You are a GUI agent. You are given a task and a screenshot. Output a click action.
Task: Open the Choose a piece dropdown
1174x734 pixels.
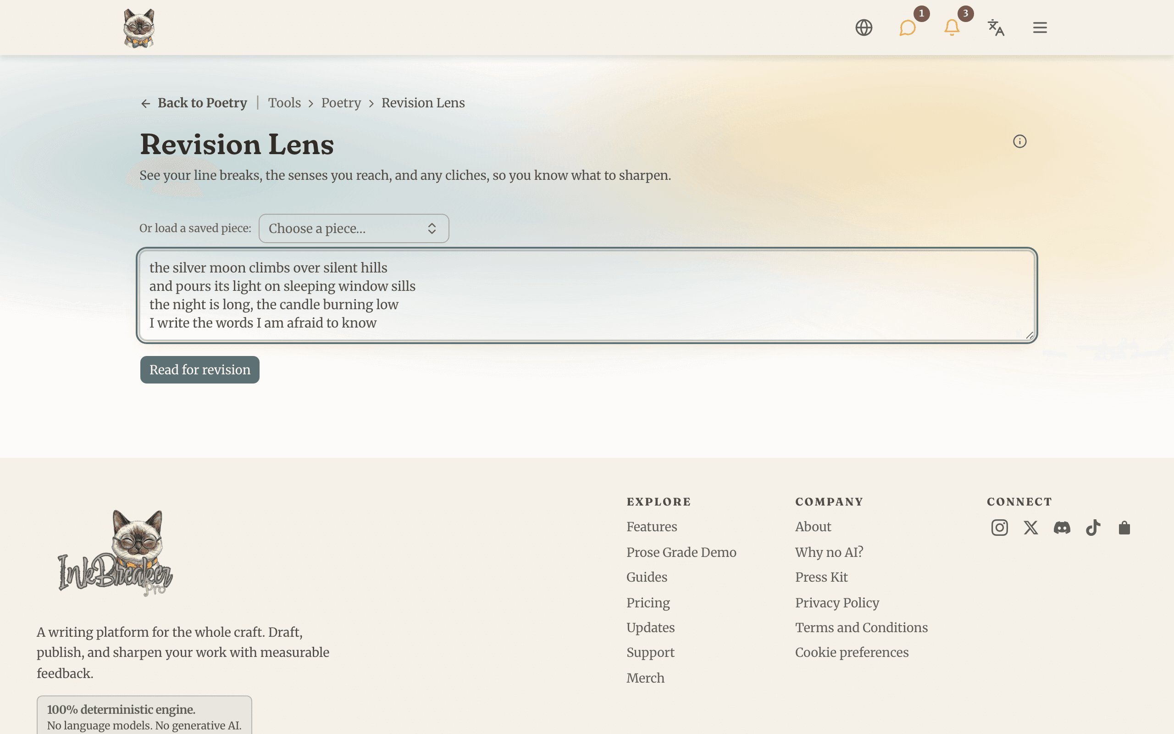click(x=354, y=228)
